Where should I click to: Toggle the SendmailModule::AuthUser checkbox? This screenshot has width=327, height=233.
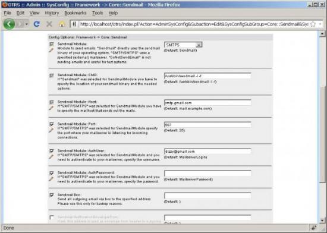[x=52, y=151]
